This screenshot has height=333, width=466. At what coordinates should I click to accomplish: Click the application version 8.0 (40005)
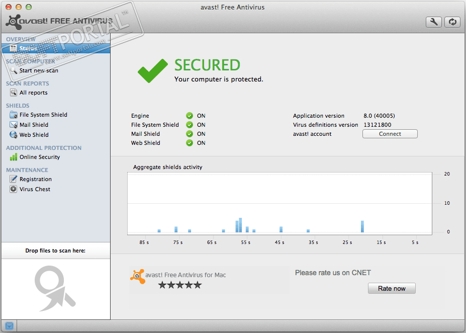click(379, 116)
